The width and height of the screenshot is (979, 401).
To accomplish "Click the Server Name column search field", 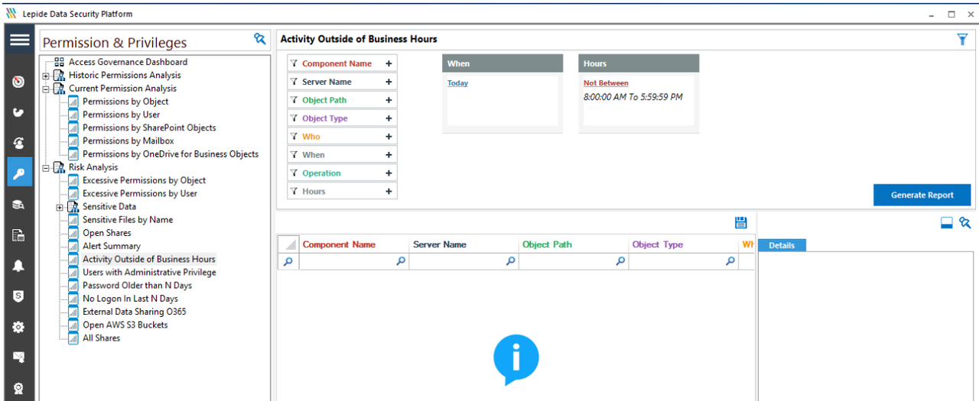I will coord(457,261).
